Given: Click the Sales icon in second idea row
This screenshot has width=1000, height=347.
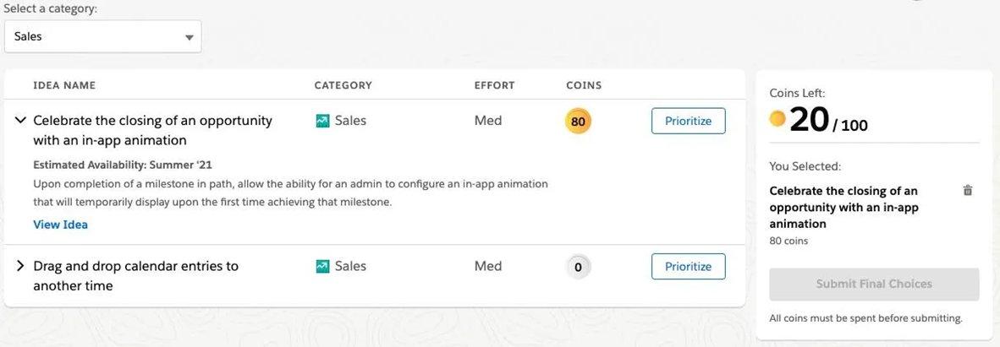Looking at the screenshot, I should (x=322, y=266).
